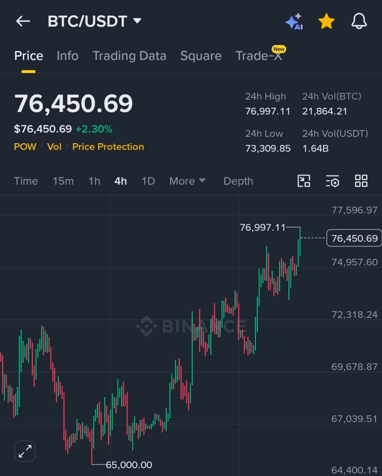Viewport: 382px width, 476px height.
Task: Tap the POW tag link
Action: tap(25, 147)
